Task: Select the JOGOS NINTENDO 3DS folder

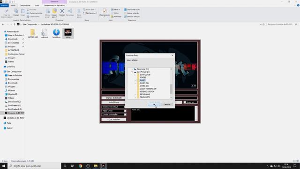Action: pyautogui.click(x=148, y=89)
